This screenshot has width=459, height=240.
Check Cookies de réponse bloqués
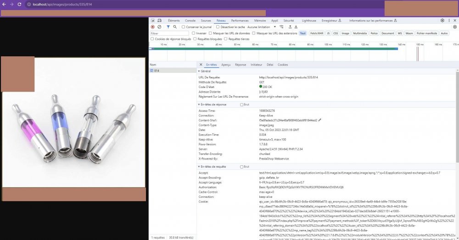(152, 39)
